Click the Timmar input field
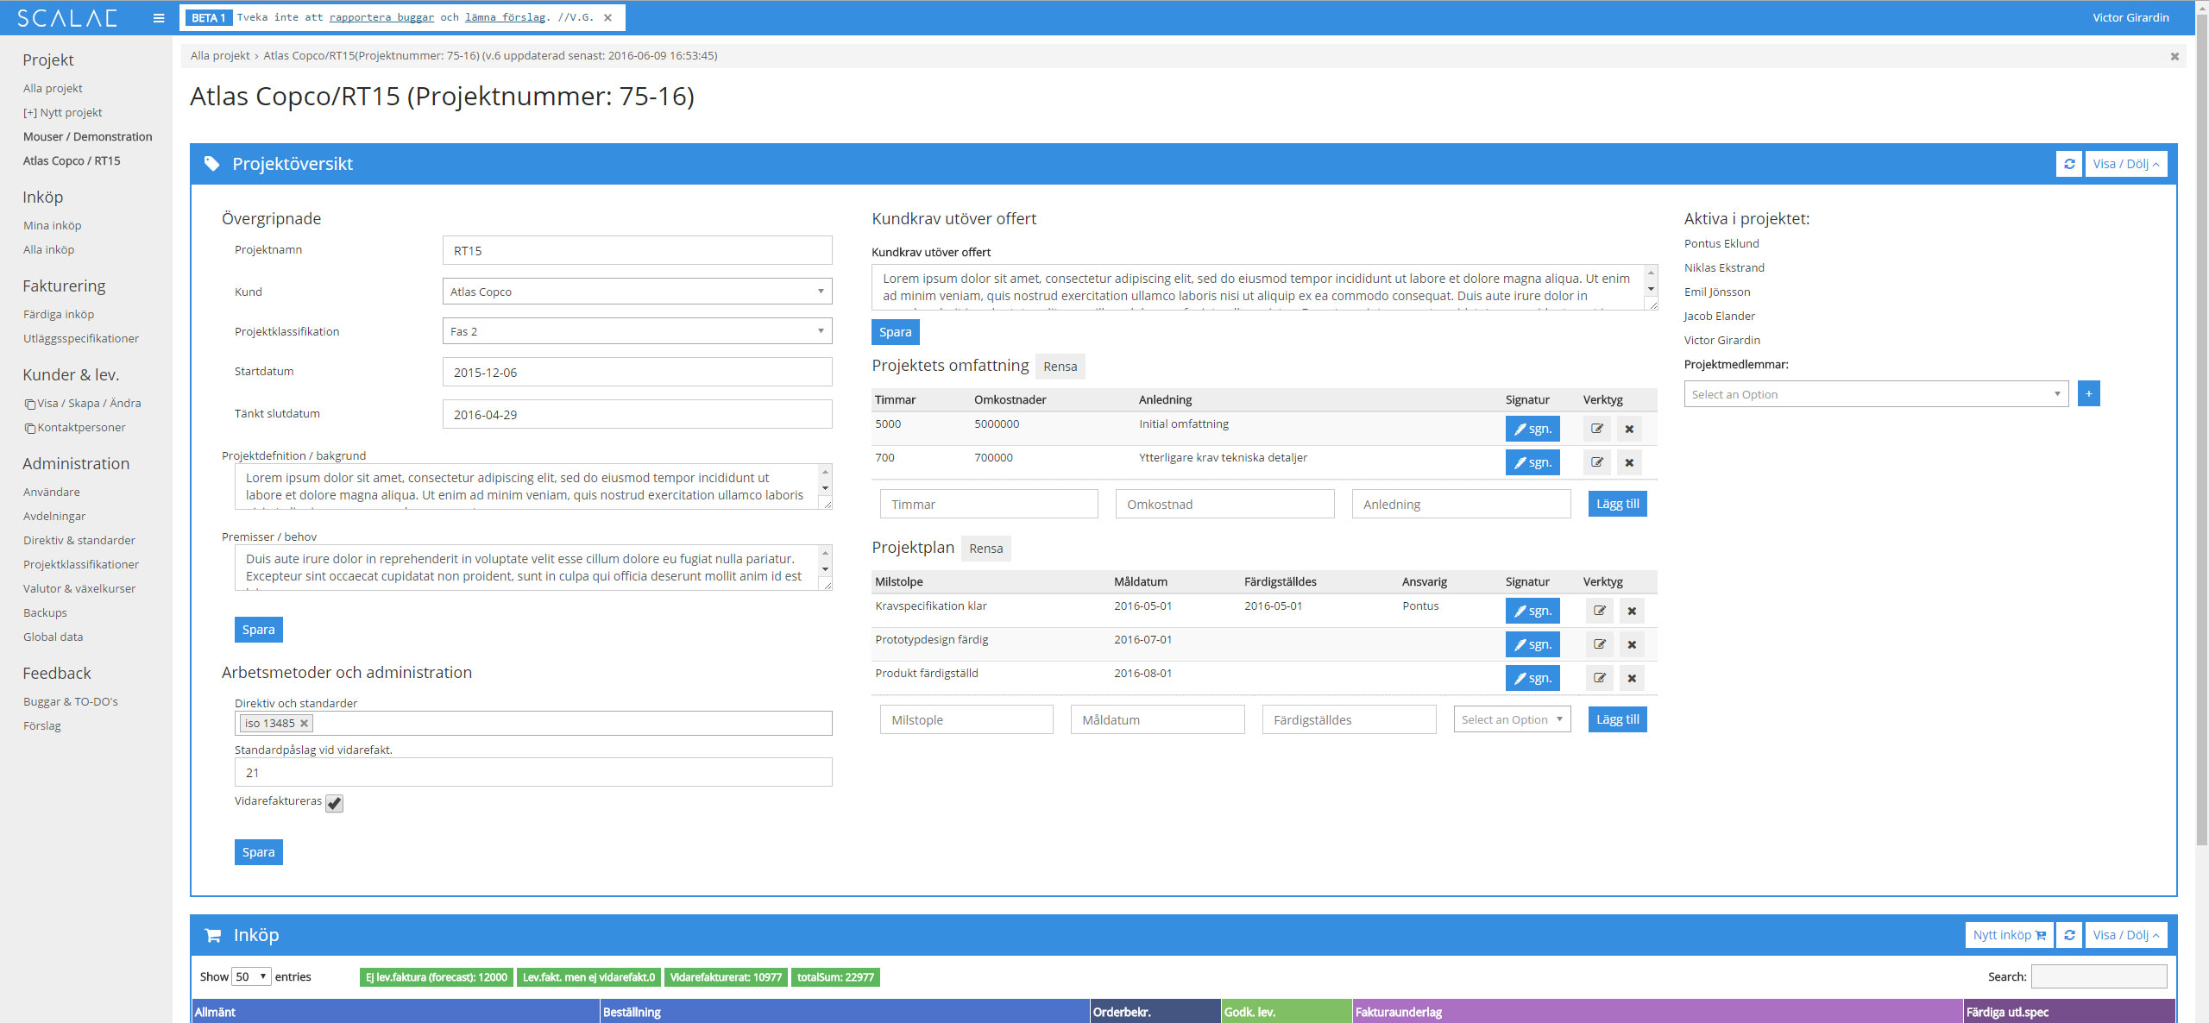Viewport: 2209px width, 1023px height. point(989,505)
